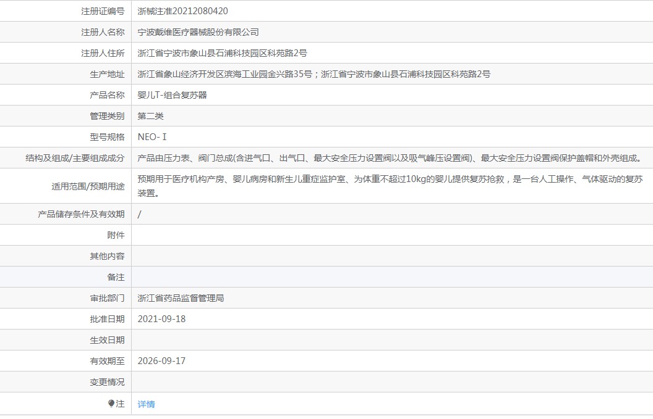The width and height of the screenshot is (653, 419).
Task: Click the 产品储存条件及有效期 label
Action: [81, 214]
